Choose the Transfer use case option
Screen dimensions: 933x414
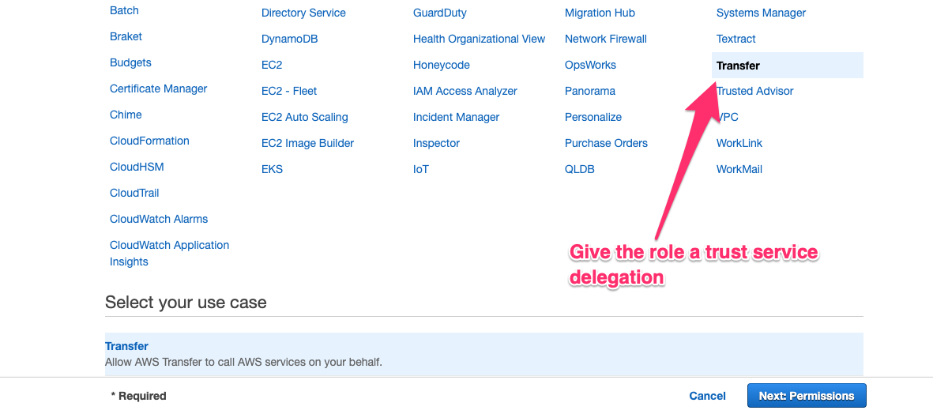[126, 346]
